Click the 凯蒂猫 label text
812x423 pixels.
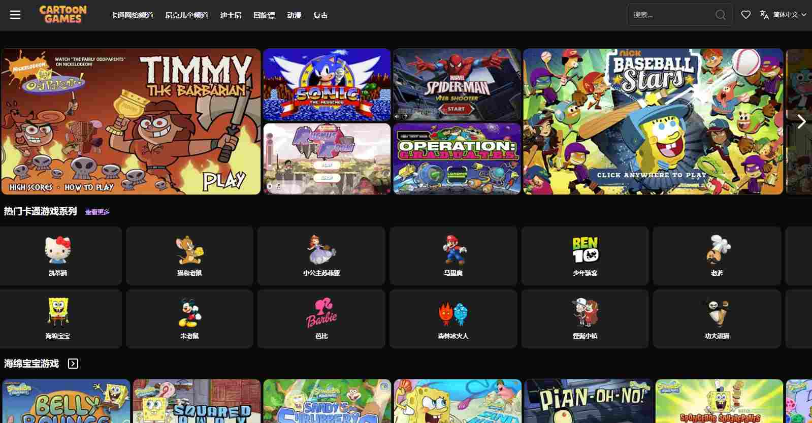point(58,273)
